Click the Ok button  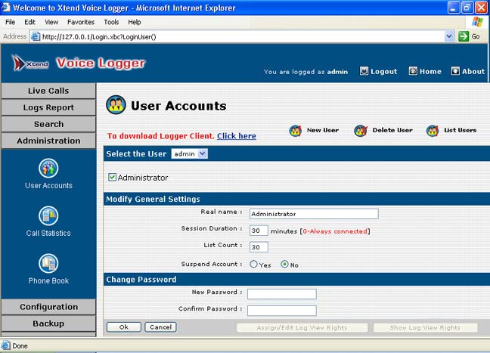point(124,327)
